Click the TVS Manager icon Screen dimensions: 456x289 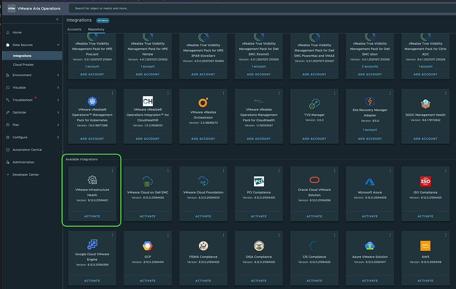click(x=314, y=104)
